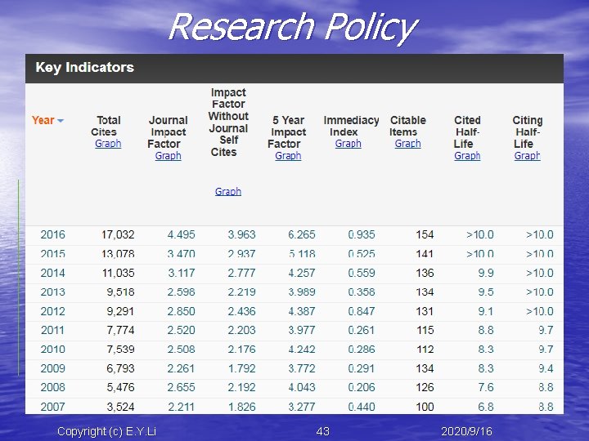
Task: Click total cites value 9,291
Action: (x=120, y=311)
